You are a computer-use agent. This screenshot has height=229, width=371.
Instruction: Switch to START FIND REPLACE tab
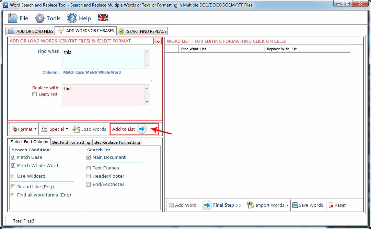coord(142,31)
